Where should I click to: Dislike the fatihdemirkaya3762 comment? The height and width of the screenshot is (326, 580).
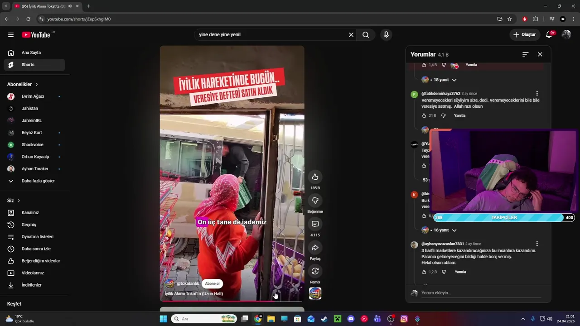click(x=444, y=115)
